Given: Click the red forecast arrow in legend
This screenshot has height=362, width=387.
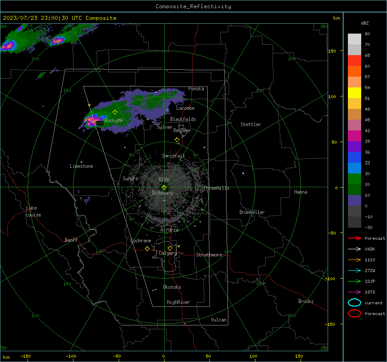Looking at the screenshot, I should click(354, 238).
